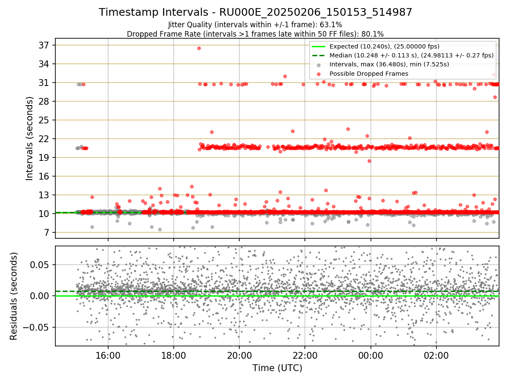The height and width of the screenshot is (383, 511).
Task: Click legend entry "Possible Dropped Frames"
Action: [369, 74]
